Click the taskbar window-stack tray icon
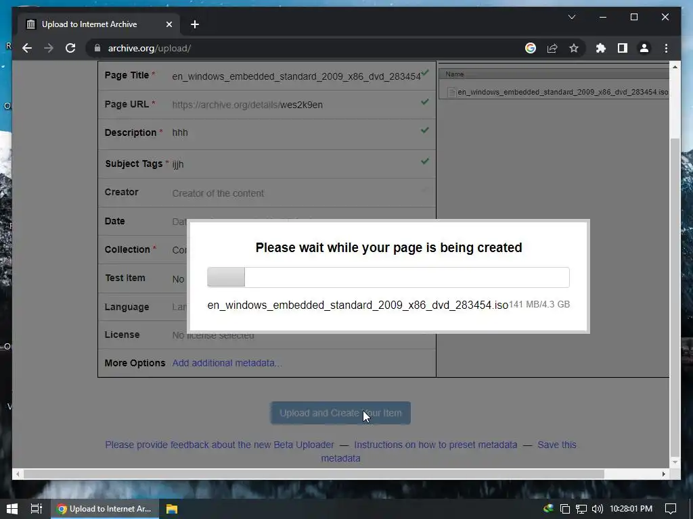Screen dimensions: 693x519 pyautogui.click(x=565, y=509)
